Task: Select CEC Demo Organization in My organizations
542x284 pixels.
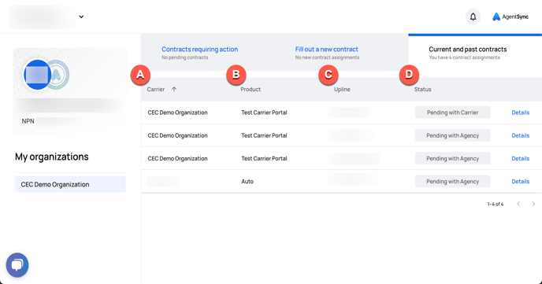Action: pos(70,184)
